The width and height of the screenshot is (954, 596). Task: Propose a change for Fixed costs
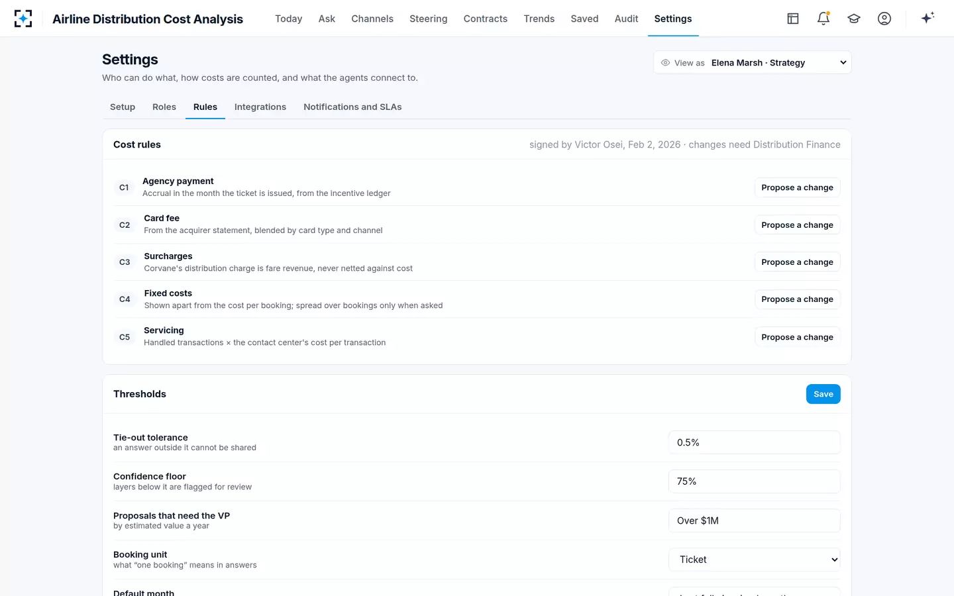click(798, 299)
